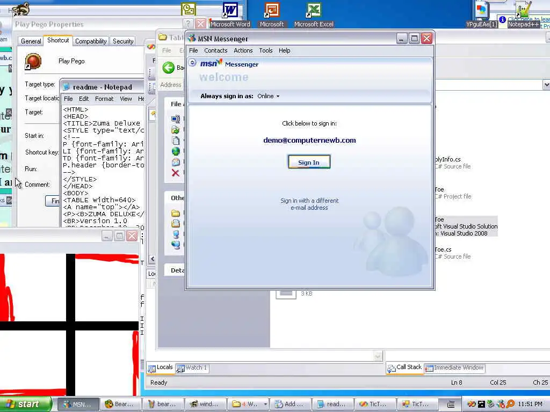550x412 pixels.
Task: Open Microsoft Word desktop shortcut
Action: pyautogui.click(x=230, y=14)
